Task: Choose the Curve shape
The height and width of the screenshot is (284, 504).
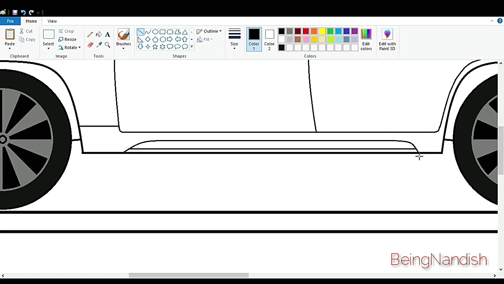Action: click(x=148, y=32)
